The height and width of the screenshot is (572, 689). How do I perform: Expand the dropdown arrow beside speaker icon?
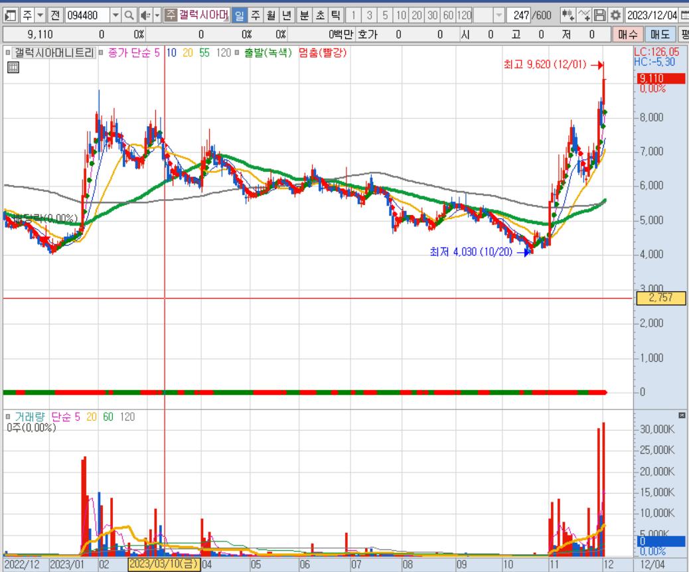click(x=157, y=15)
